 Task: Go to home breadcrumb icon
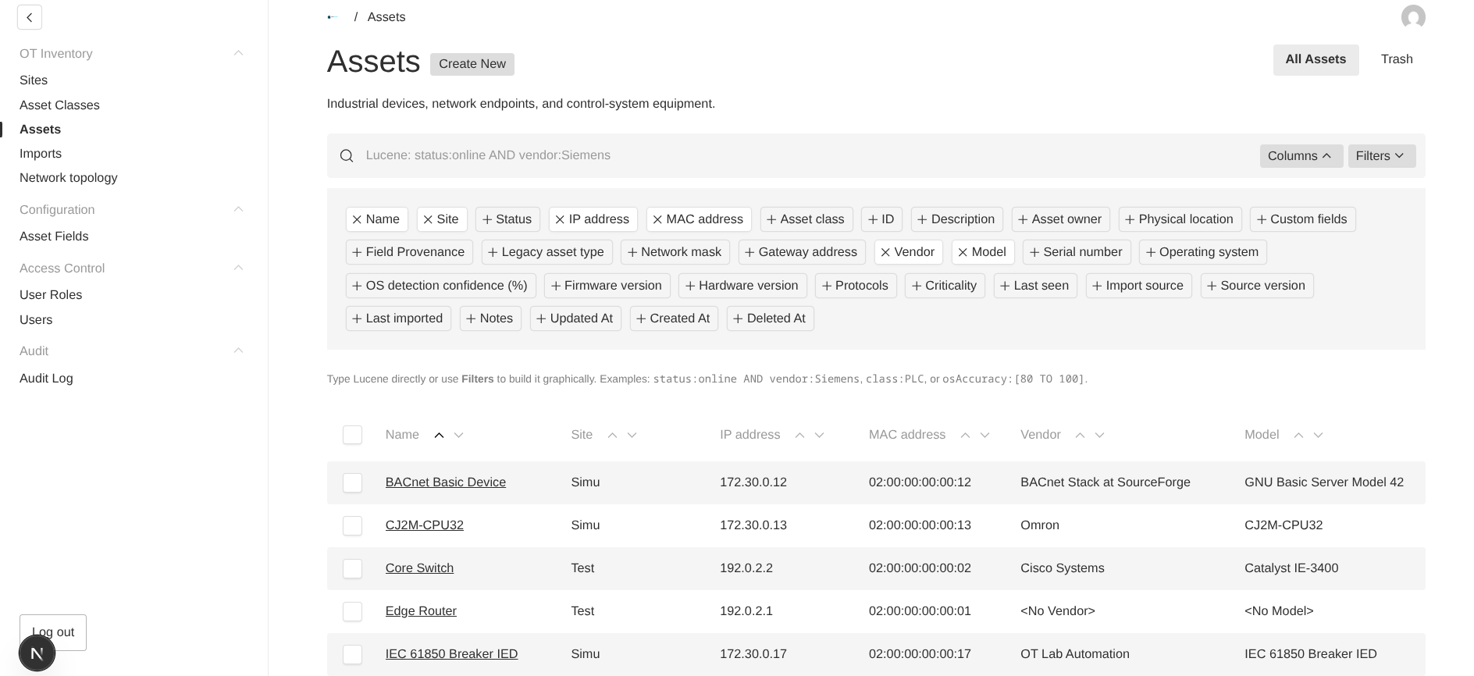pos(333,17)
